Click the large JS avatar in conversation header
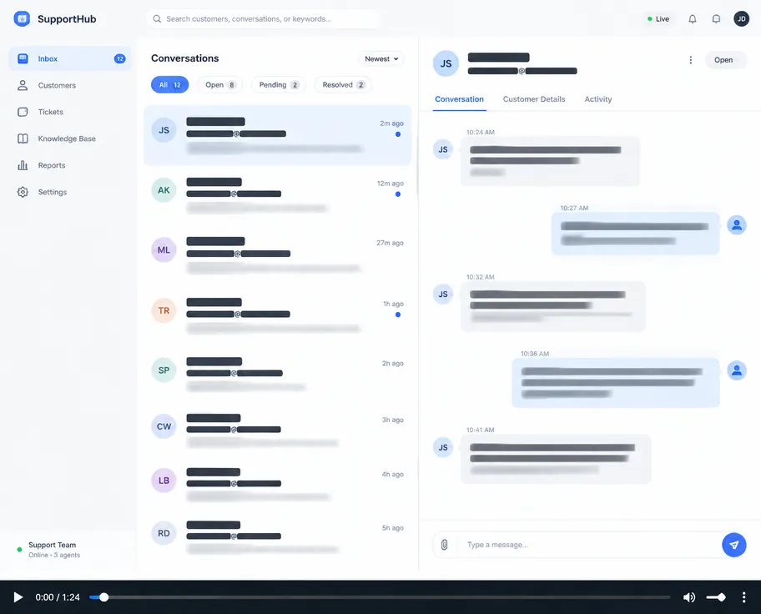Viewport: 761px width, 614px height. (446, 63)
